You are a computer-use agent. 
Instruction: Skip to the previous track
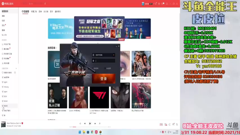coord(85,124)
